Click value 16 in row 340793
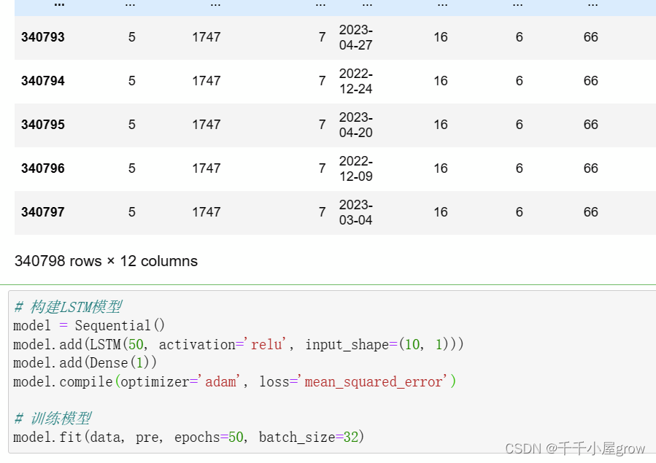This screenshot has height=463, width=656. pos(441,37)
